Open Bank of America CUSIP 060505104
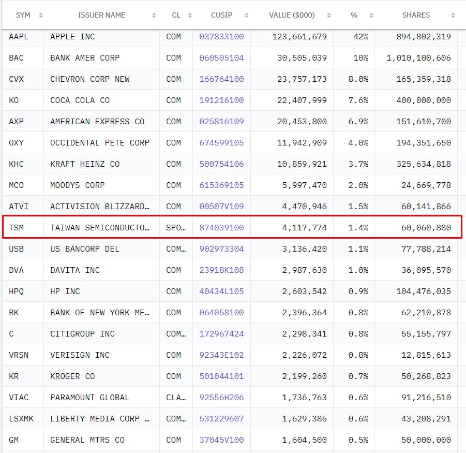466x453 pixels. point(221,57)
